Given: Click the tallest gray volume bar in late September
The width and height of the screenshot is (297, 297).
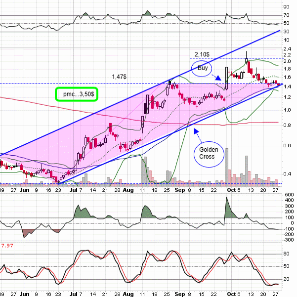Looking at the screenshot, I should pos(227,167).
